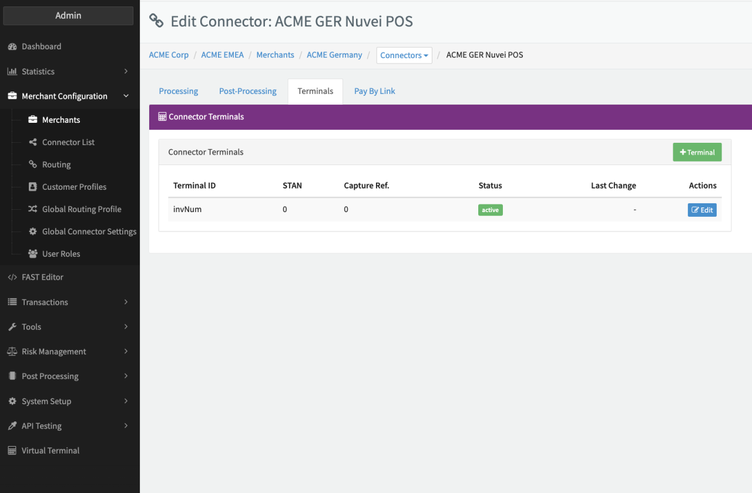
Task: Expand the Risk Management submenu arrow
Action: click(126, 351)
